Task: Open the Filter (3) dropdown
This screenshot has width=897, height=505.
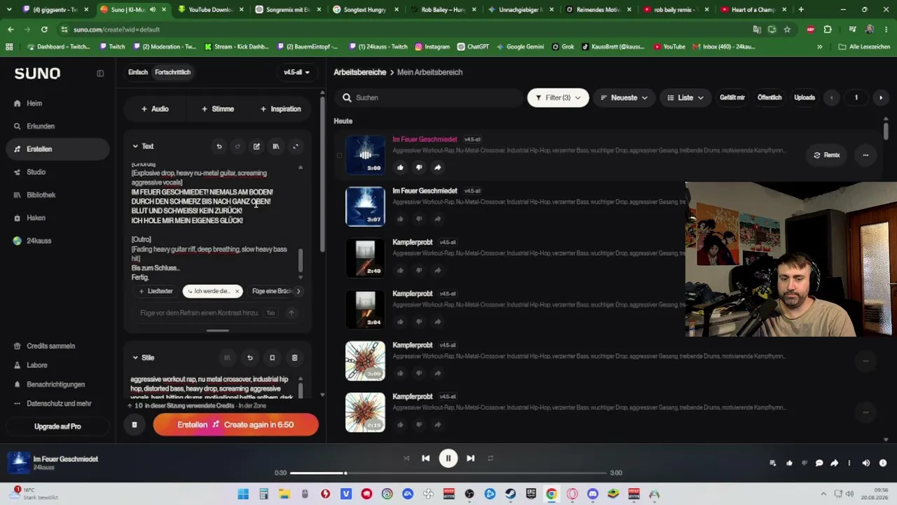Action: 558,97
